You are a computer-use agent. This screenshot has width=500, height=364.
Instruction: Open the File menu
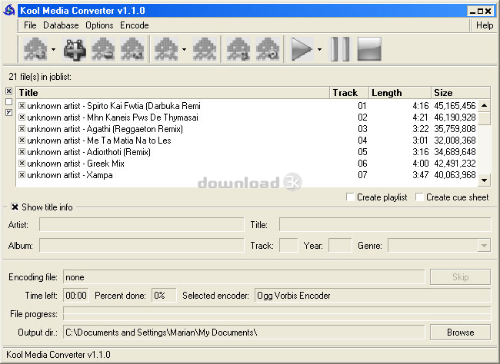point(30,25)
